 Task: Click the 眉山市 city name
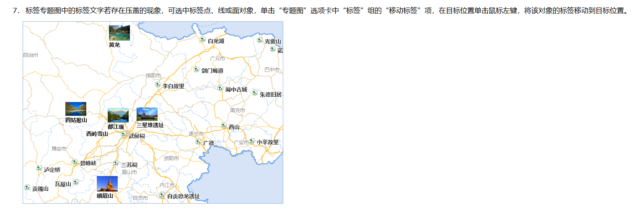click(129, 172)
